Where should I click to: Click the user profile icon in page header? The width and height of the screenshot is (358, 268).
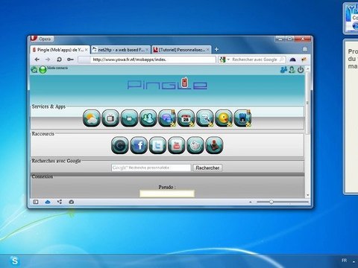[x=292, y=70]
